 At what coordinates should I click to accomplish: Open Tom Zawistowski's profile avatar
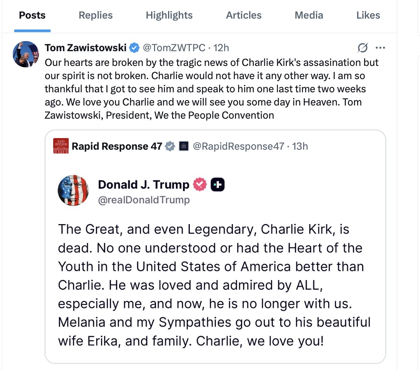point(26,54)
